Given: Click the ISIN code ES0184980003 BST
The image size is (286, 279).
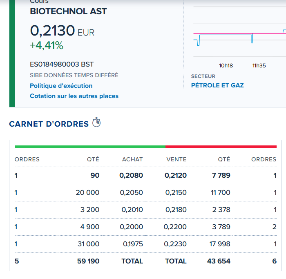Looking at the screenshot, I should click(x=62, y=64).
